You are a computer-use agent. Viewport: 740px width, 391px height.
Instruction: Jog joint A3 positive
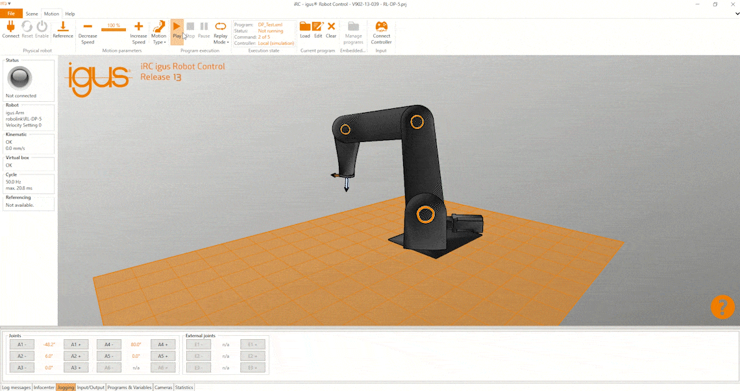75,368
